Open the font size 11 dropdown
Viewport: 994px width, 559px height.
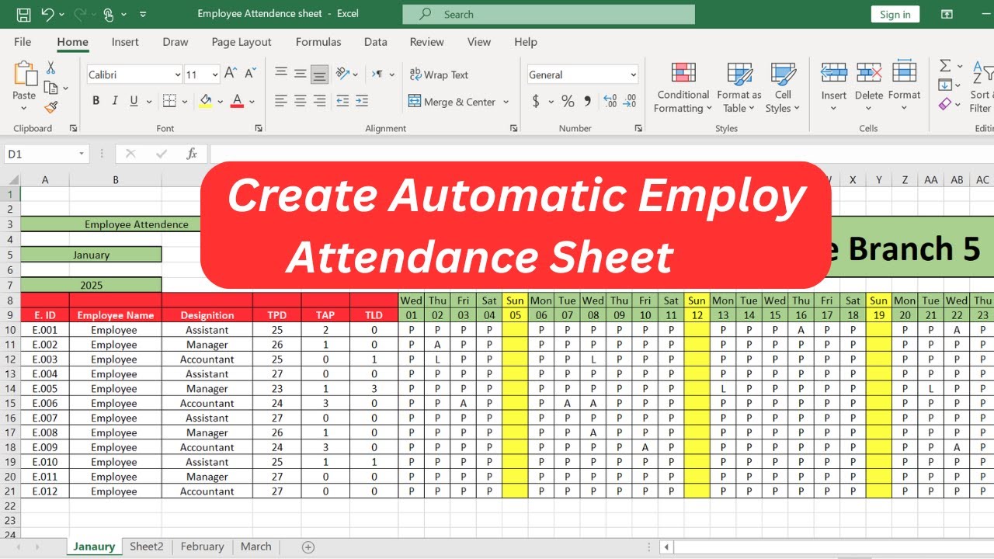pyautogui.click(x=214, y=75)
